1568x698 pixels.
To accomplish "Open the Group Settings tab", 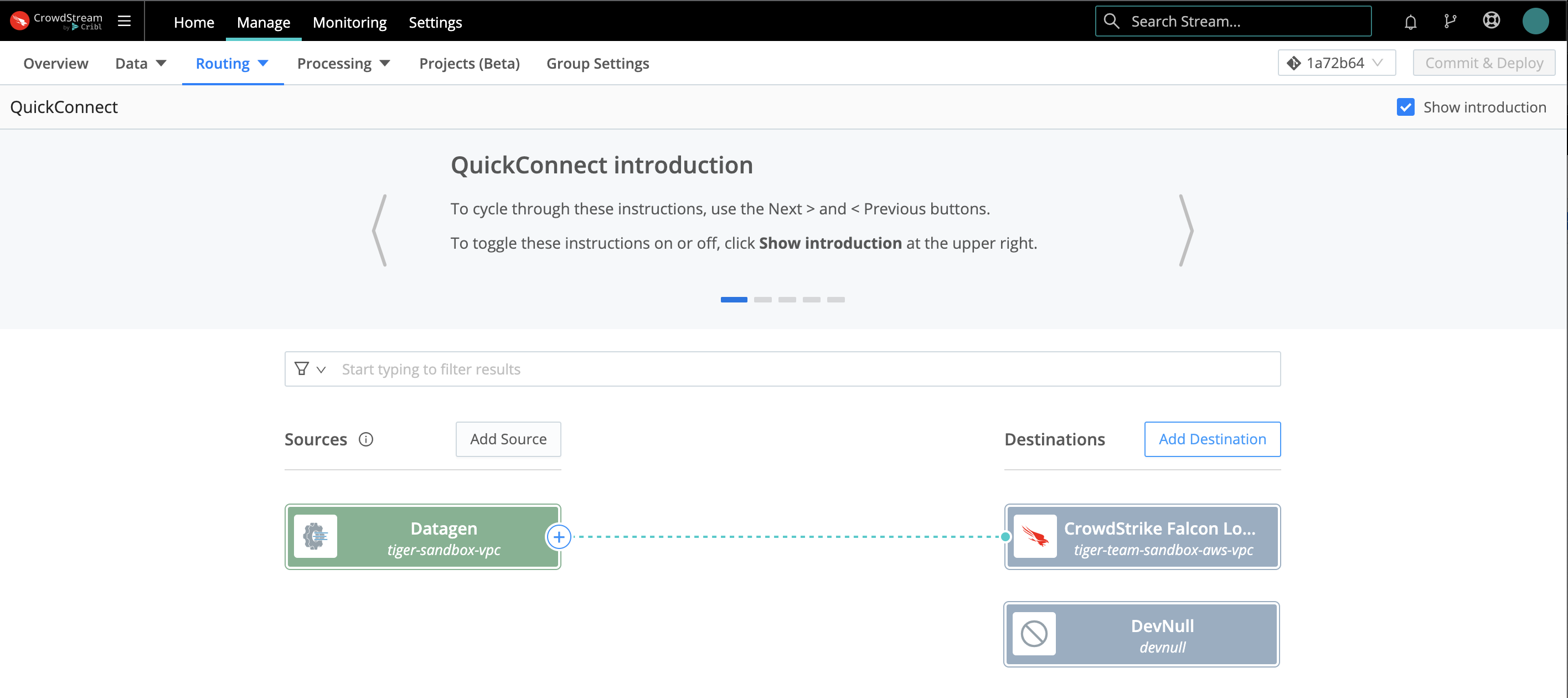I will tap(597, 63).
